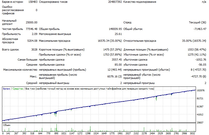Click the 61367 balance axis value
The height and width of the screenshot is (135, 209).
tap(200, 106)
